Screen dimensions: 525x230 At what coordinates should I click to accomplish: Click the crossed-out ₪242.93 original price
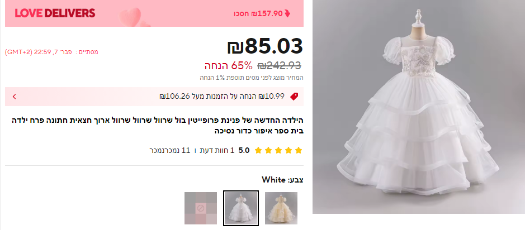(279, 65)
